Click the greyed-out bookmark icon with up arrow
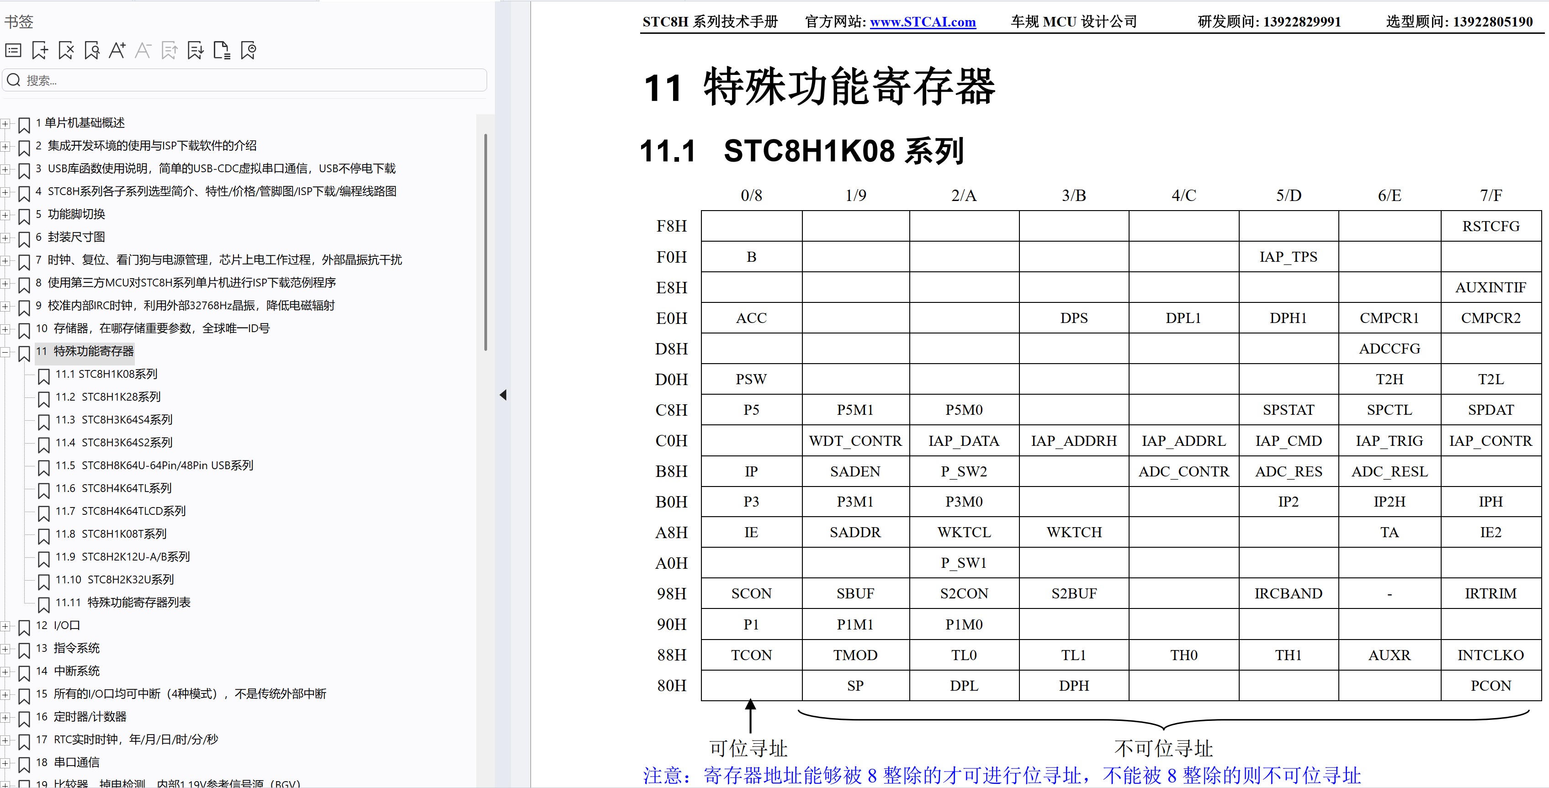The image size is (1549, 788). [170, 51]
